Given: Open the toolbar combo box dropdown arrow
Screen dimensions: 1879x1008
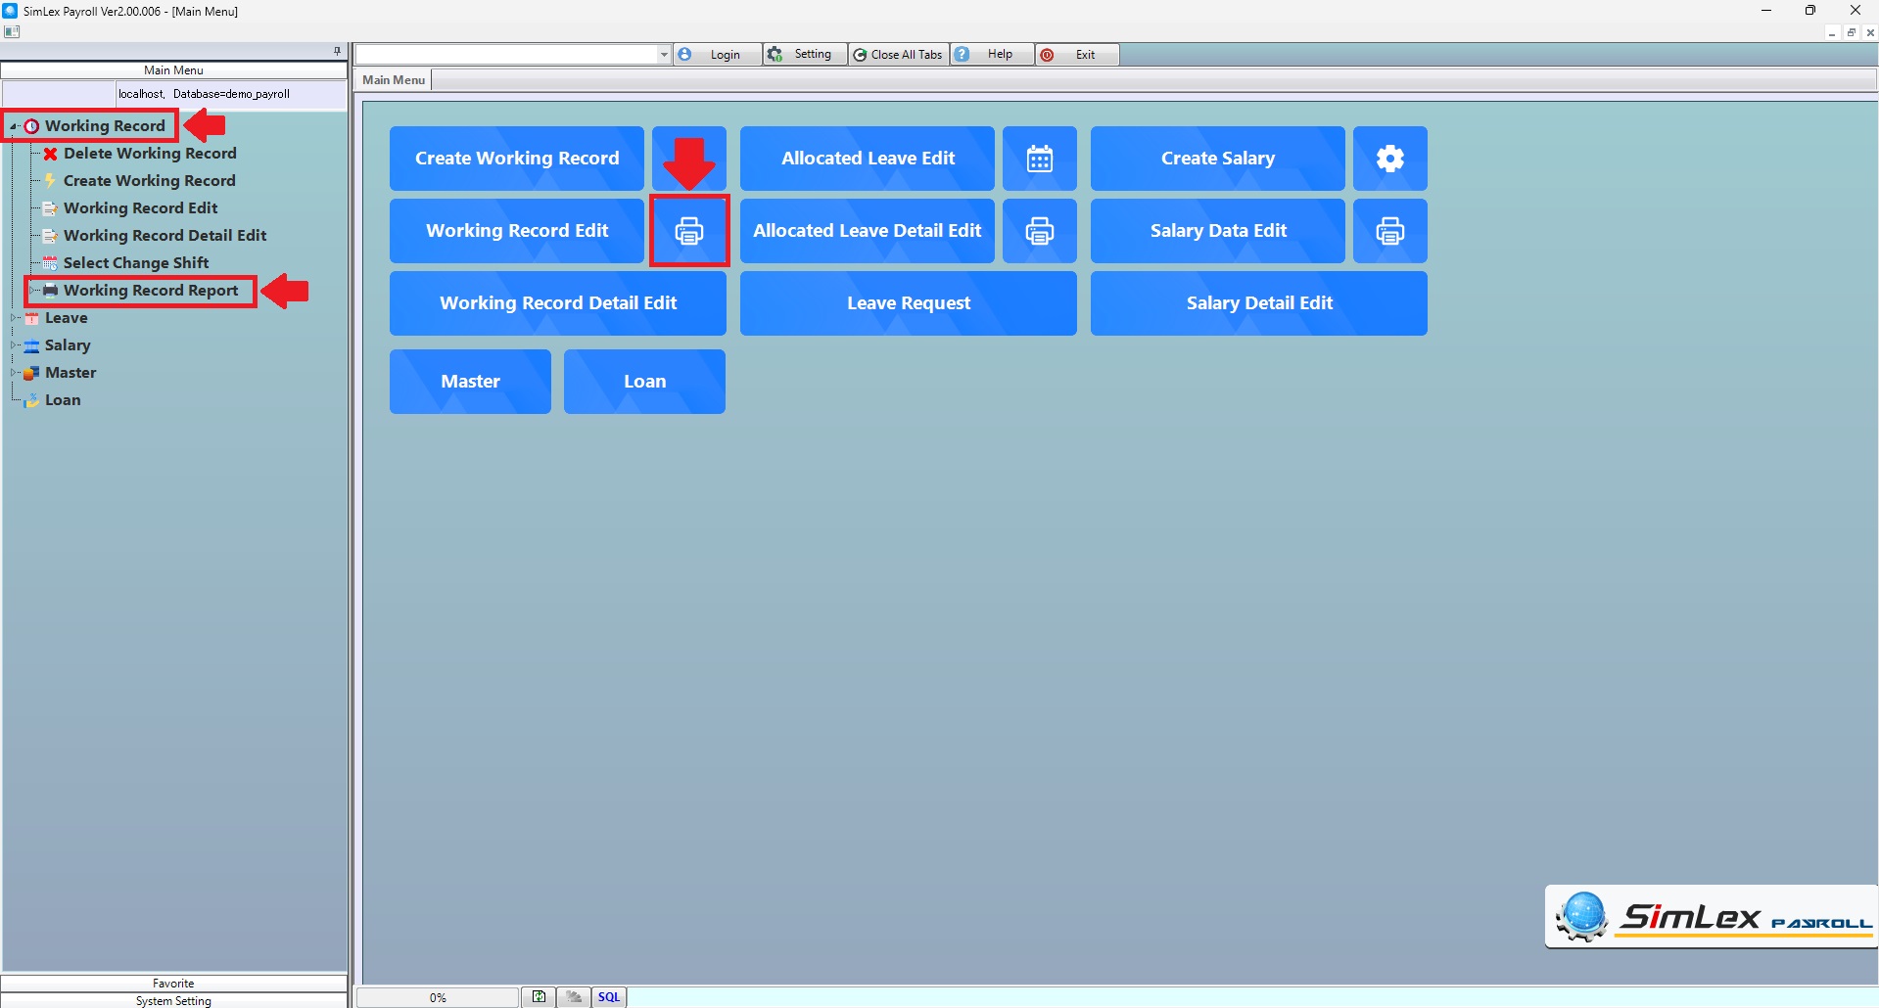Looking at the screenshot, I should 664,55.
